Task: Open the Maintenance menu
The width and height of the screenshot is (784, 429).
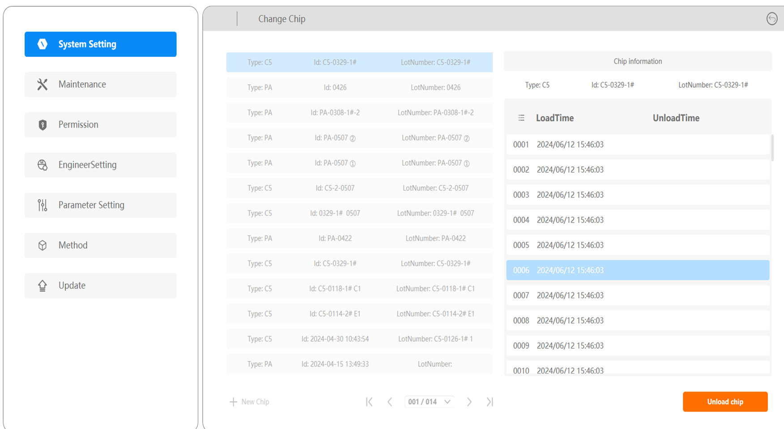Action: (100, 84)
